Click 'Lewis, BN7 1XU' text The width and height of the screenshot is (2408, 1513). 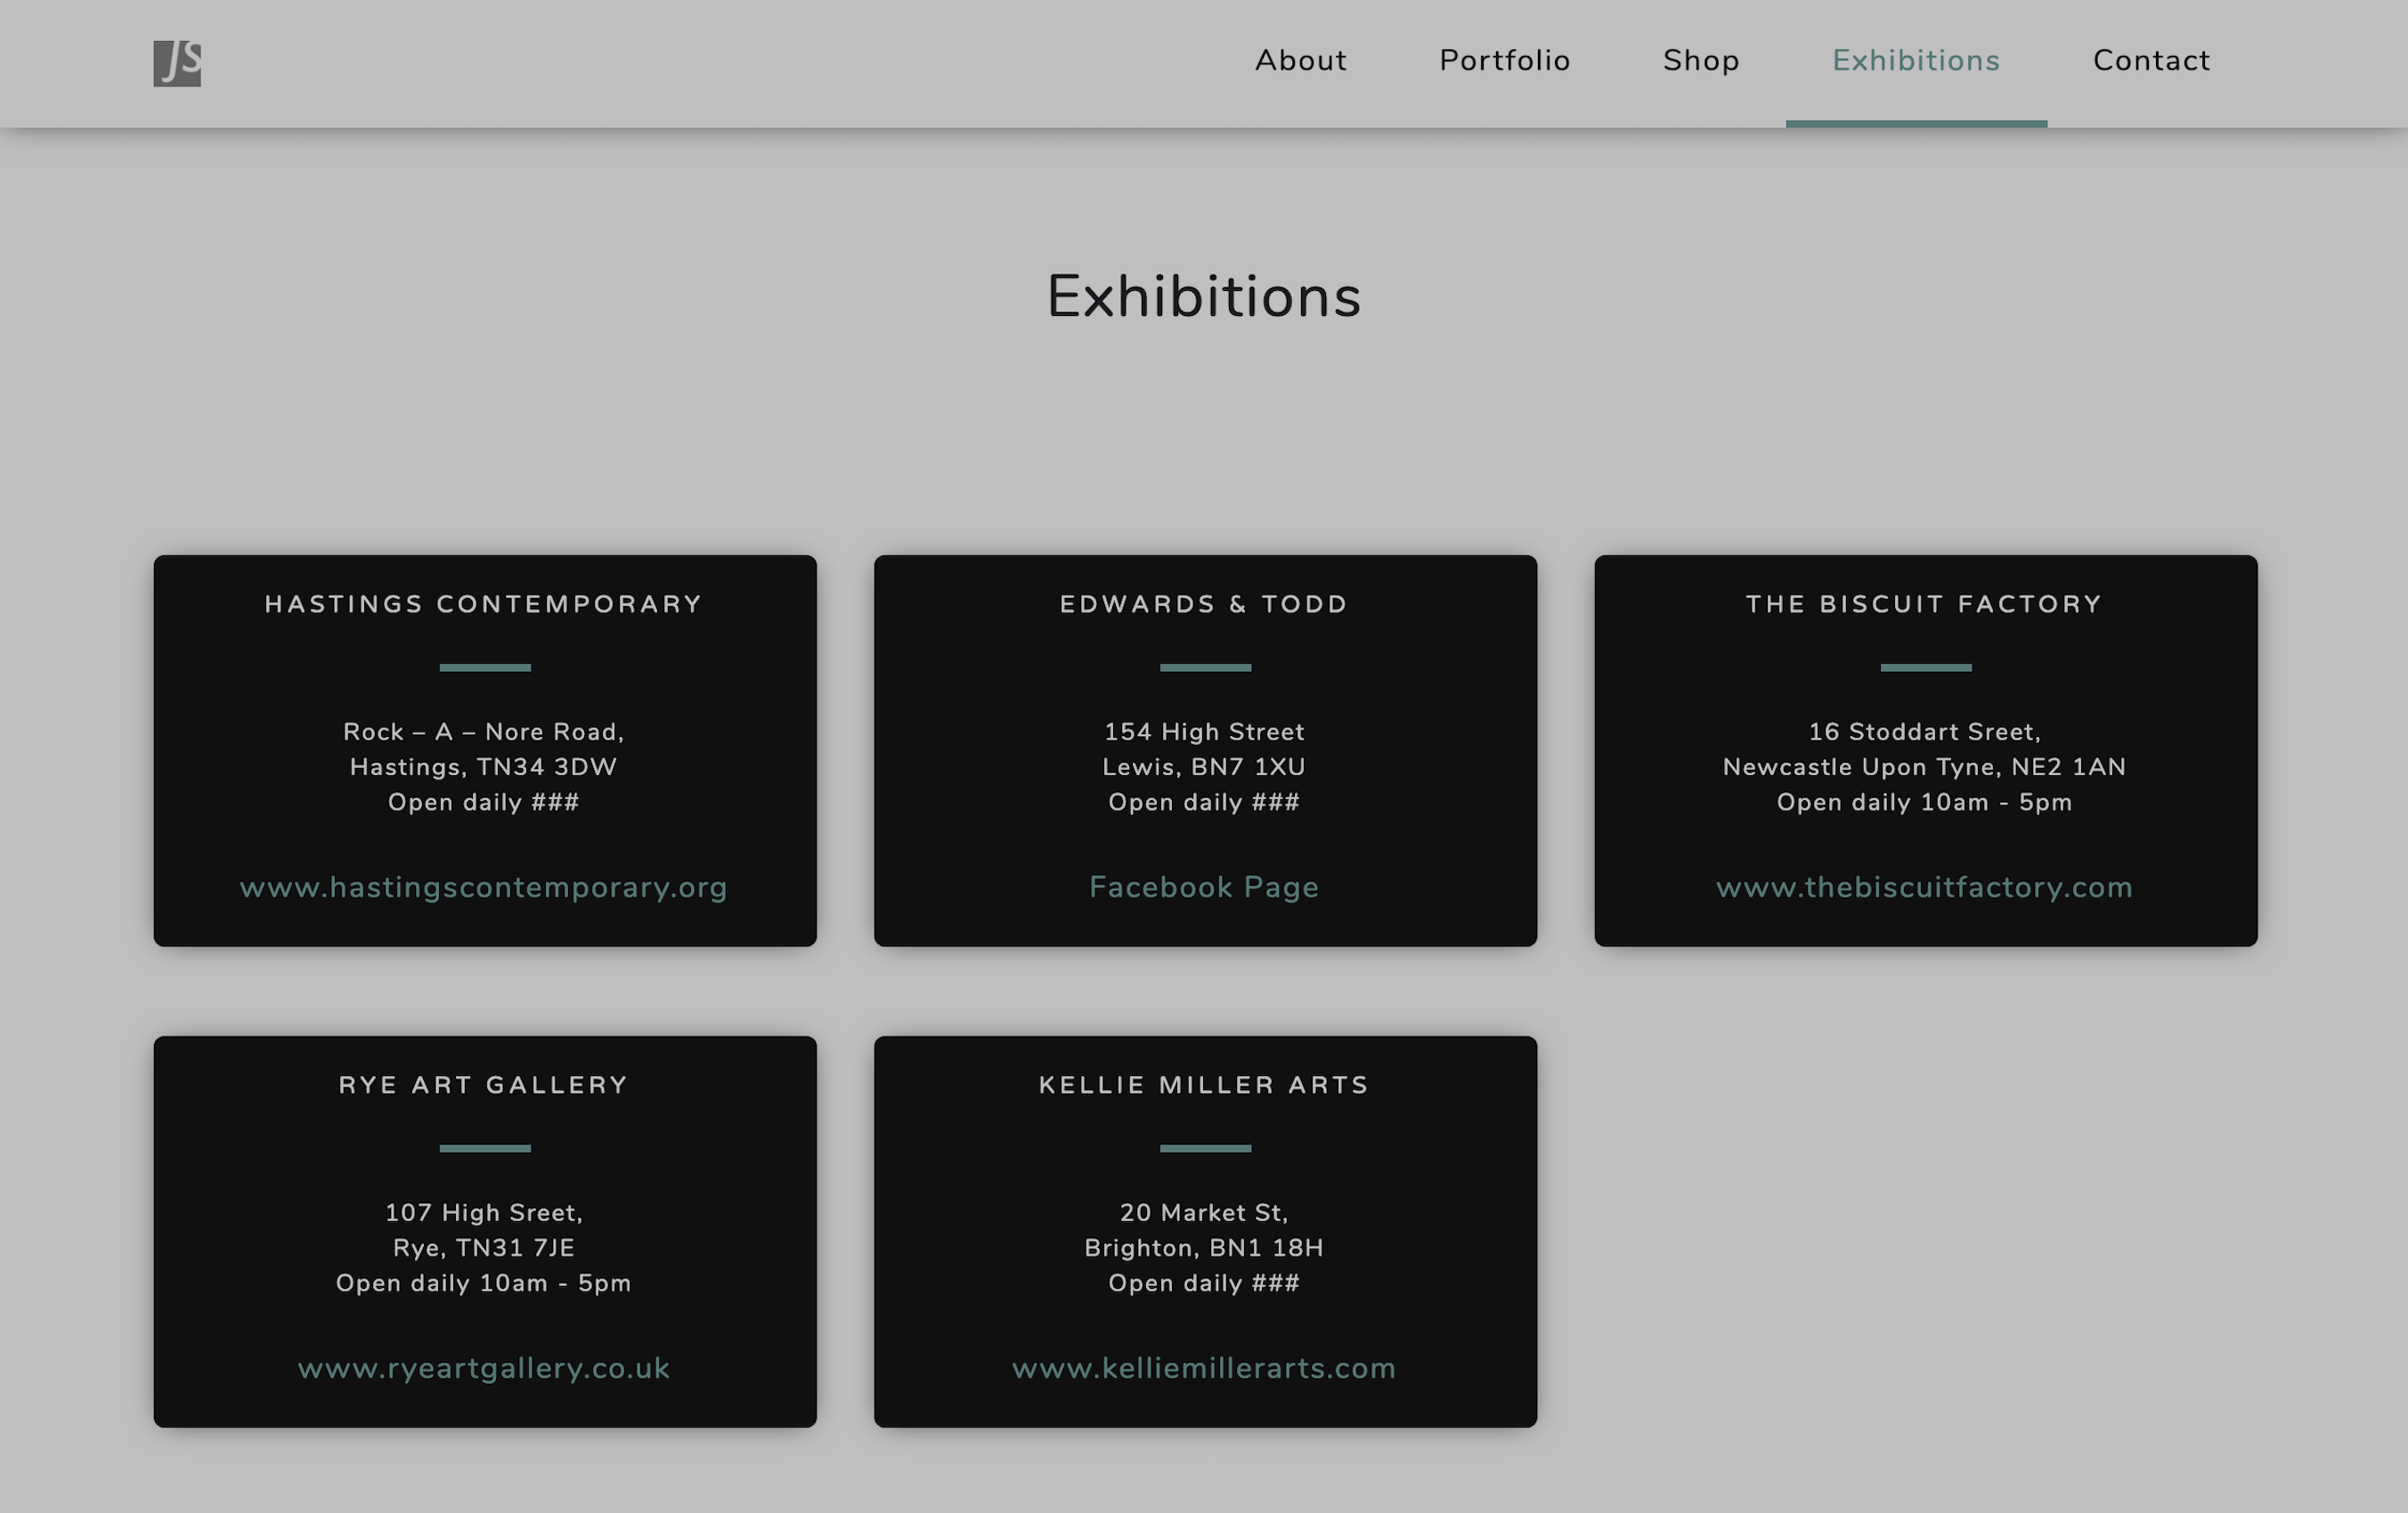pyautogui.click(x=1204, y=767)
